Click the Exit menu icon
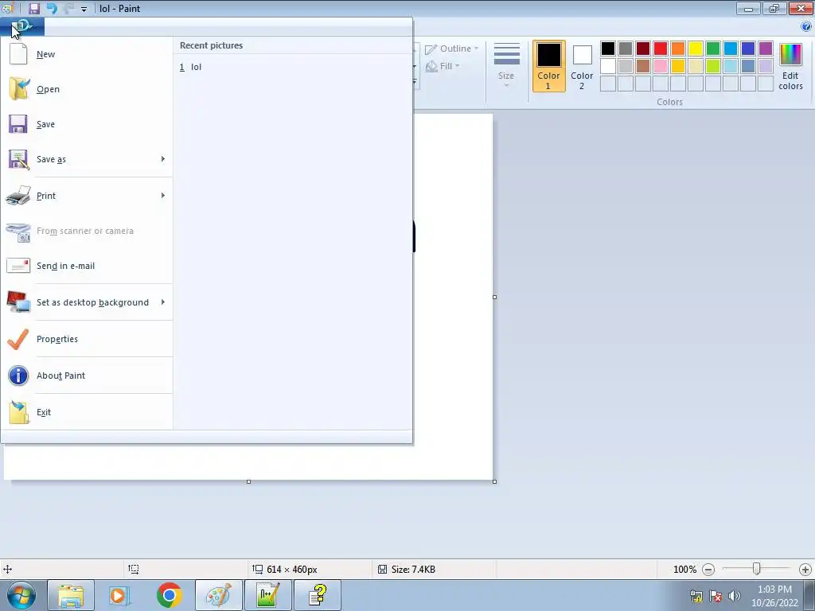This screenshot has height=611, width=815. coord(19,412)
